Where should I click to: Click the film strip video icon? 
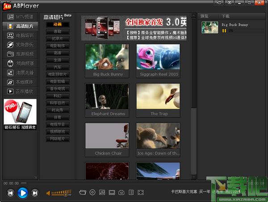pos(112,193)
